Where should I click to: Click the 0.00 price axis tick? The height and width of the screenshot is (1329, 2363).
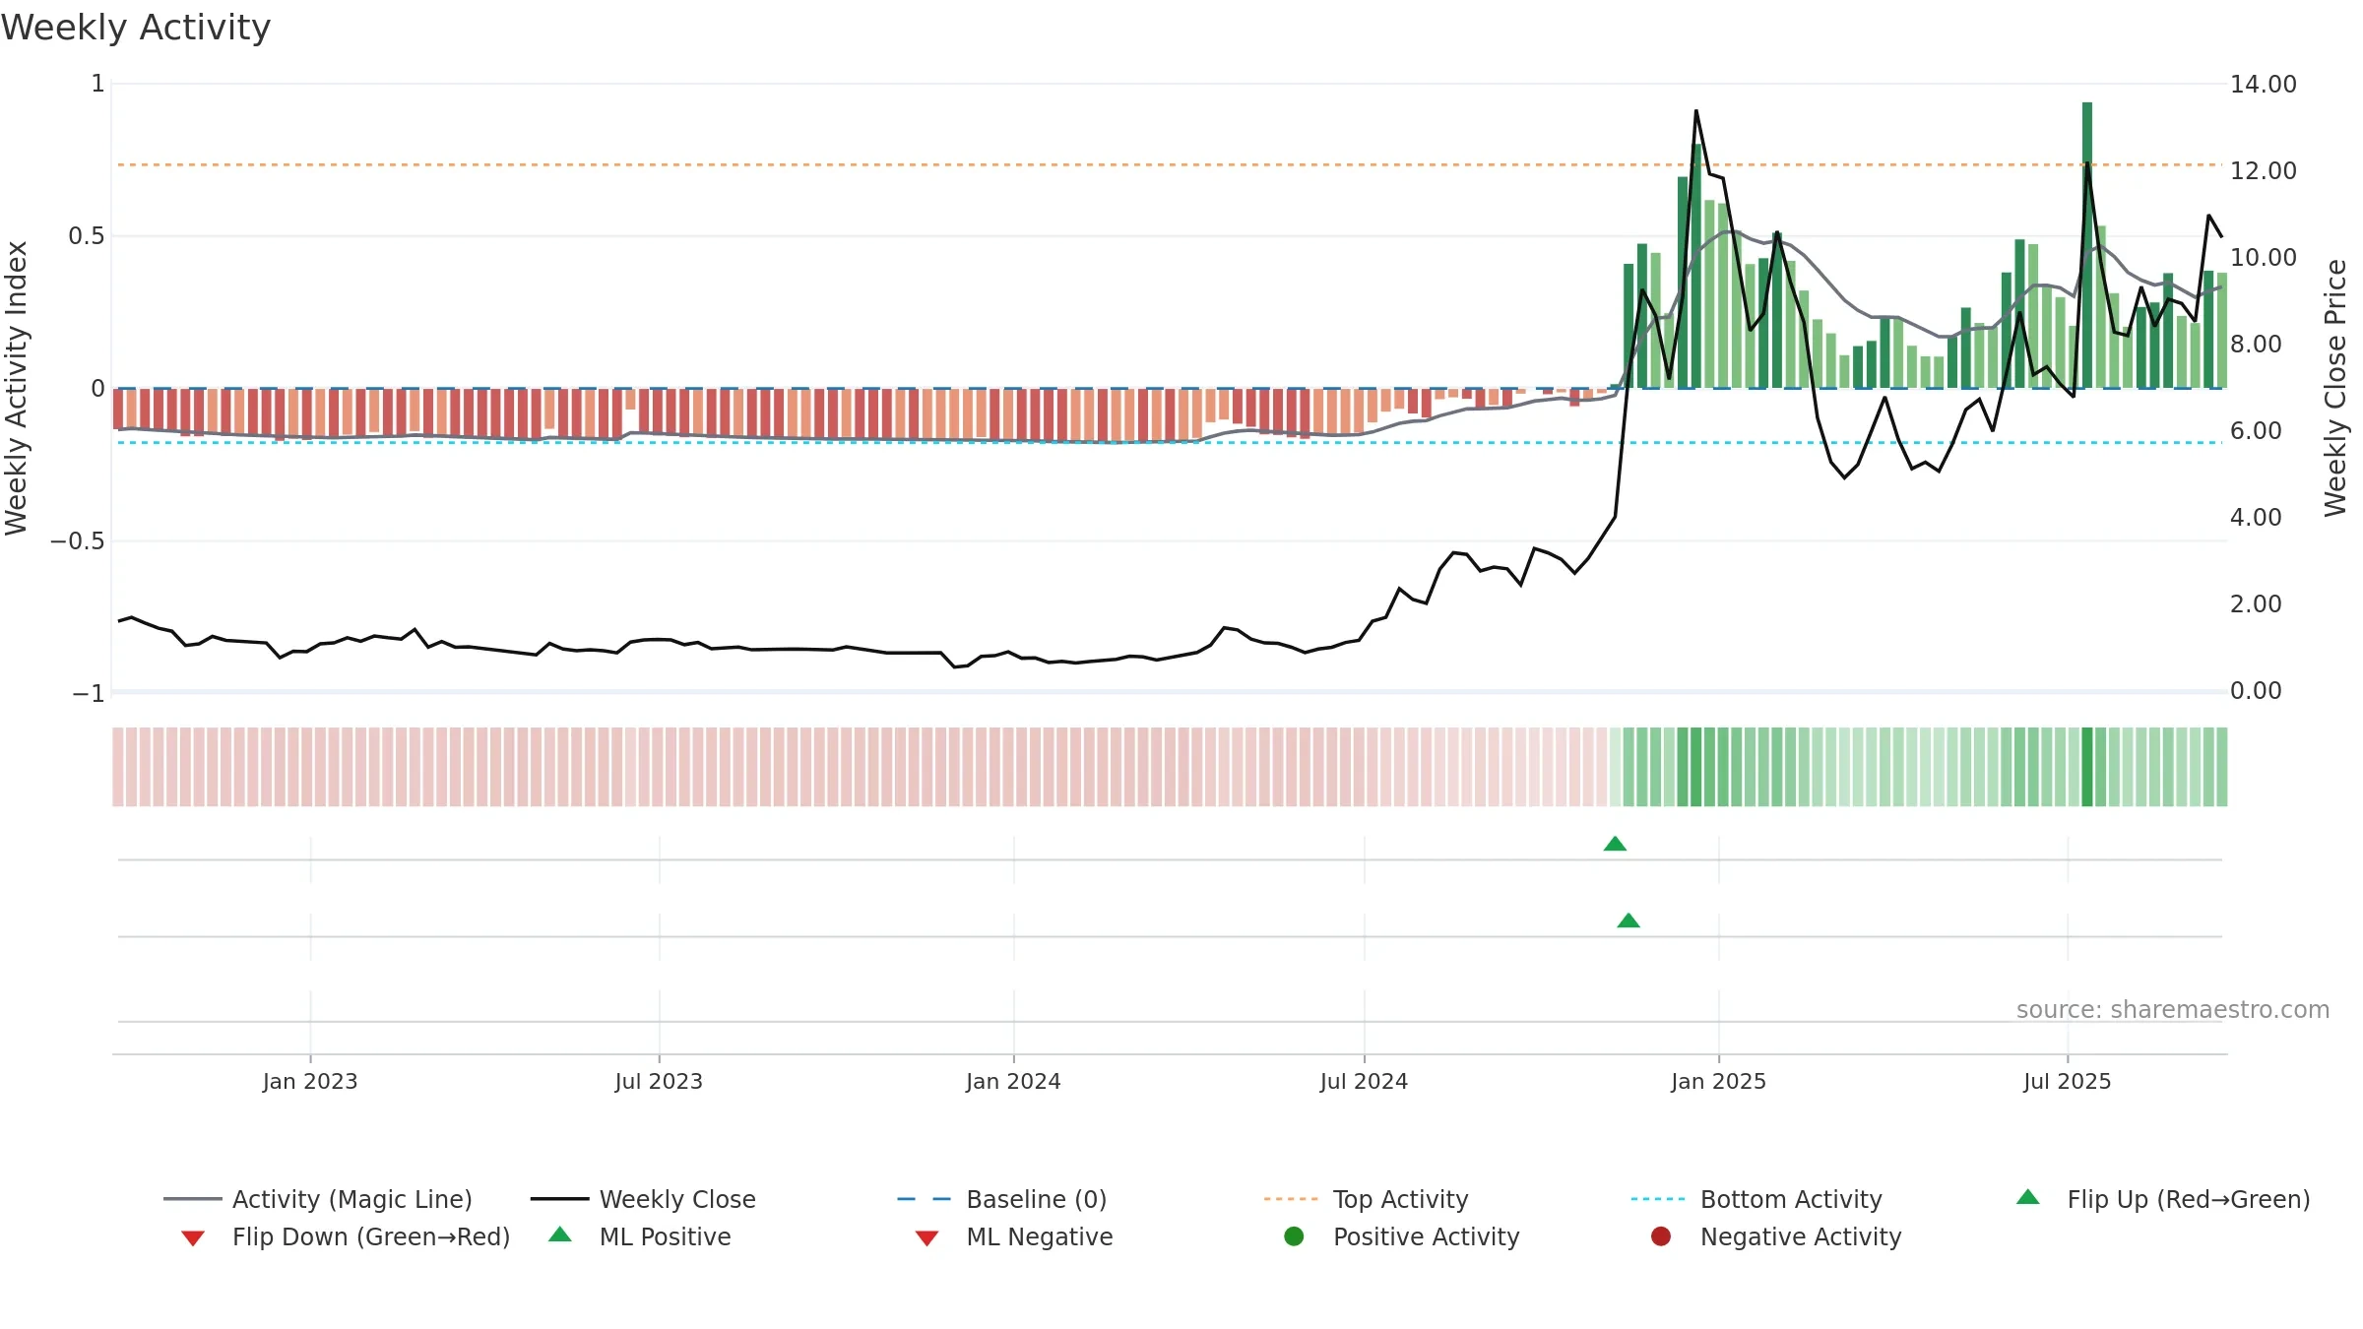(2256, 691)
